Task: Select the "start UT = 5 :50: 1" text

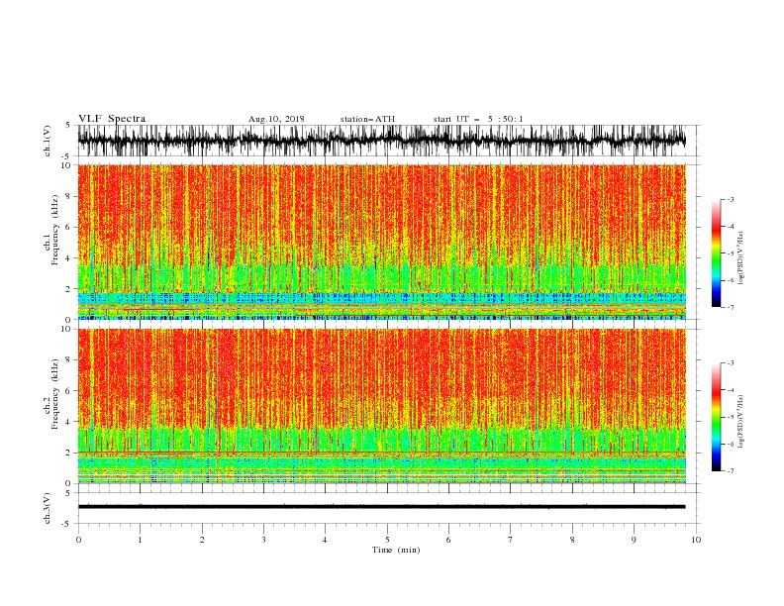Action: pyautogui.click(x=478, y=119)
